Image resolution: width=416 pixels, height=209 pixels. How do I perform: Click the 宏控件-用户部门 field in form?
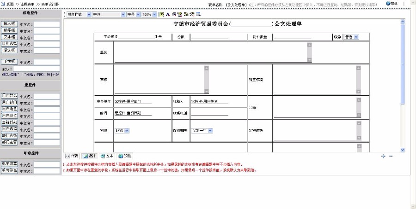pos(133,101)
